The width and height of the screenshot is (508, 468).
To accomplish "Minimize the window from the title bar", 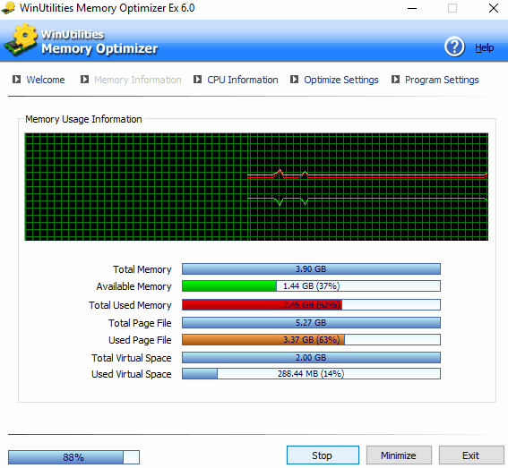I will (x=412, y=8).
